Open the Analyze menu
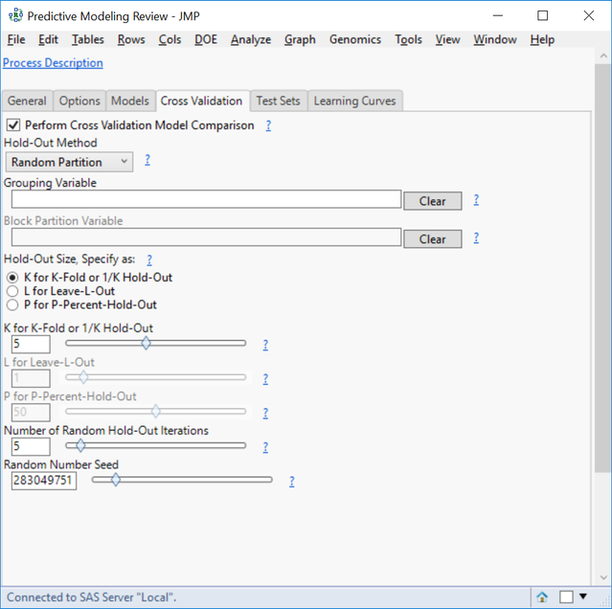Image resolution: width=612 pixels, height=609 pixels. point(251,39)
